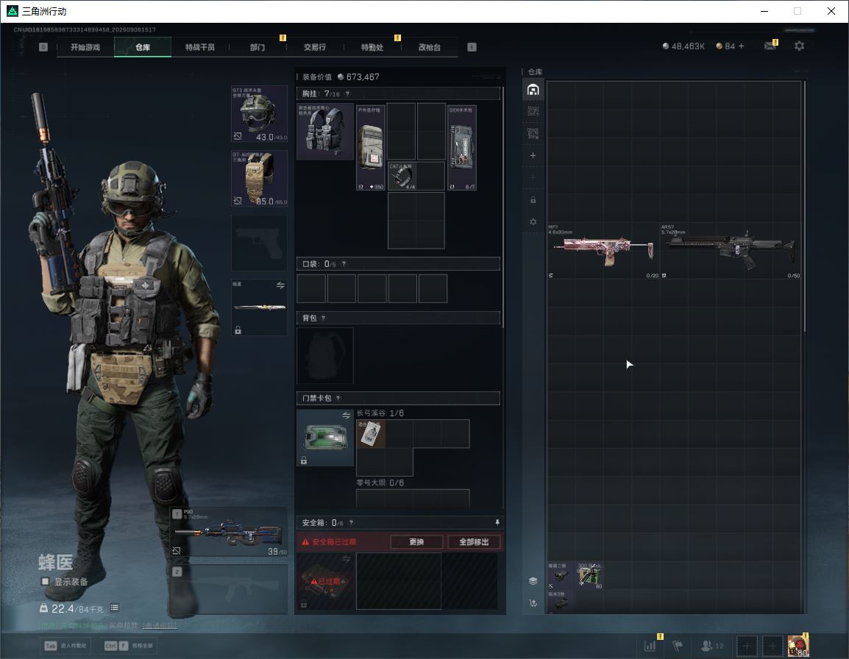Open the warehouse home icon in sidebar
Image resolution: width=849 pixels, height=659 pixels.
coord(533,90)
